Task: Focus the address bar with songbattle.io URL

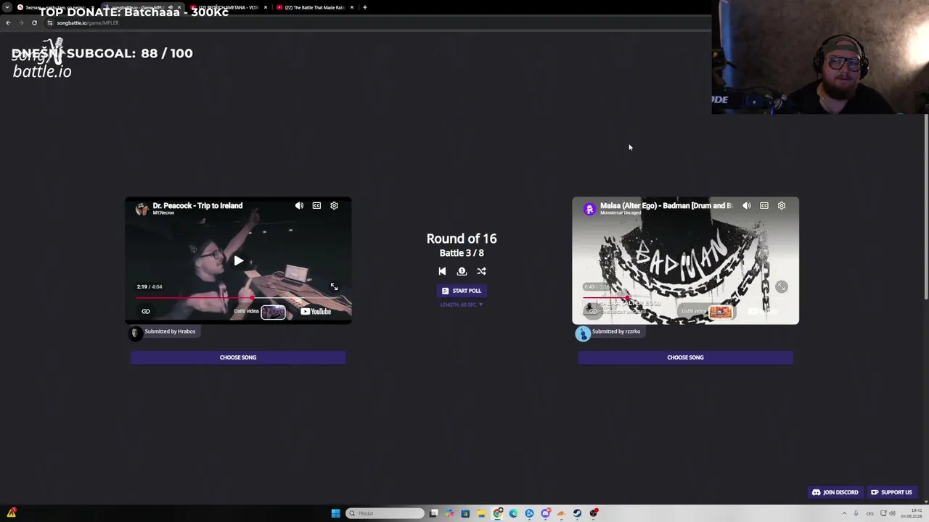Action: [377, 22]
